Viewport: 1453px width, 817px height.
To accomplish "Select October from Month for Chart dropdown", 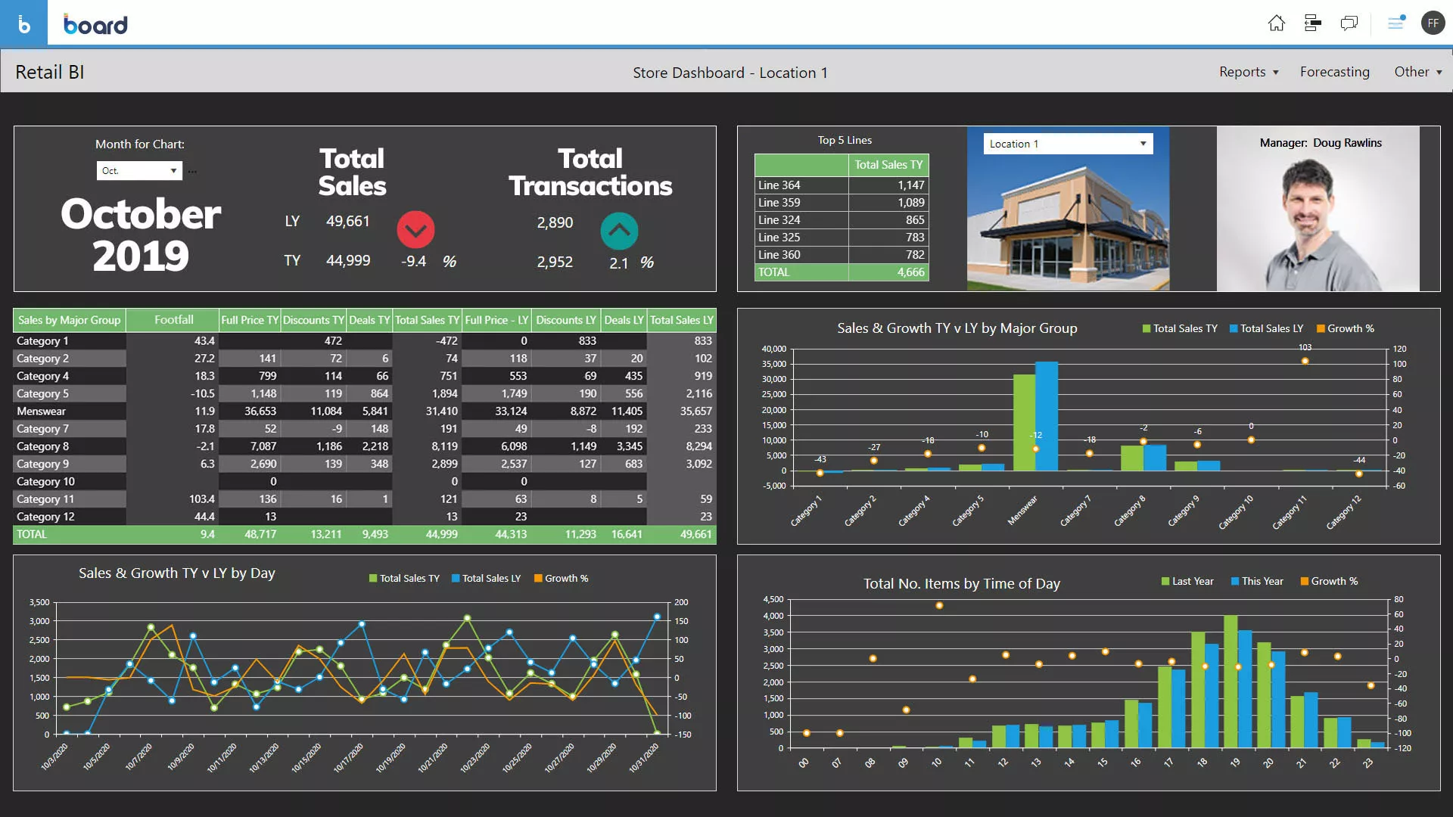I will click(x=138, y=169).
